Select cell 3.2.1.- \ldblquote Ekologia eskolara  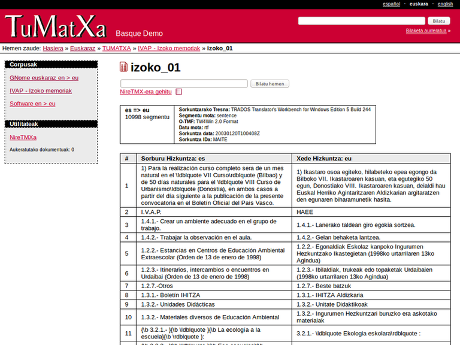pos(371,333)
